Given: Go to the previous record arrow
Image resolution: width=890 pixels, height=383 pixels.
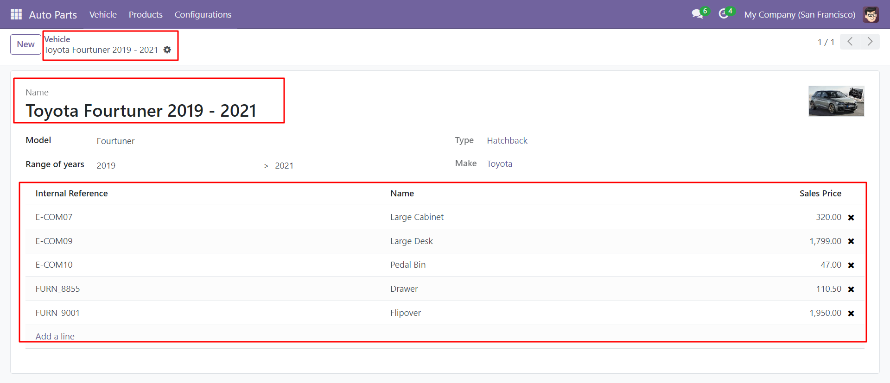Looking at the screenshot, I should tap(850, 42).
